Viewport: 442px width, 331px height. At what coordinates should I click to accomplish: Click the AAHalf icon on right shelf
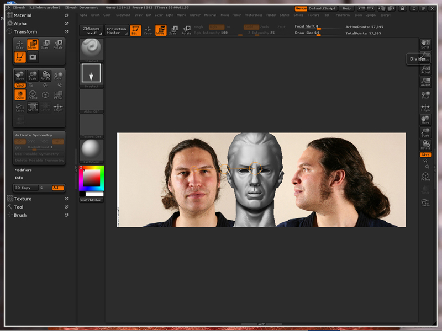pos(425,81)
